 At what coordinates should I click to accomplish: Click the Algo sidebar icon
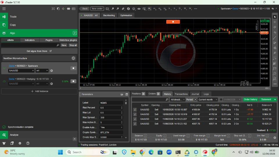pos(4,33)
